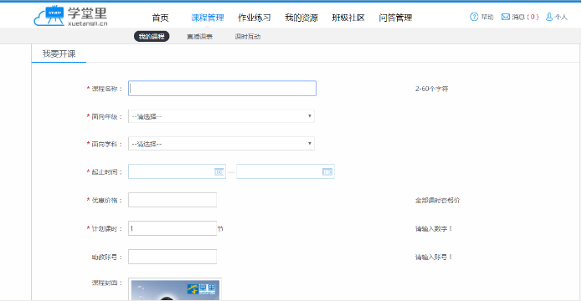Click the end date field of 起止时间
Image resolution: width=582 pixels, height=301 pixels.
tap(286, 171)
